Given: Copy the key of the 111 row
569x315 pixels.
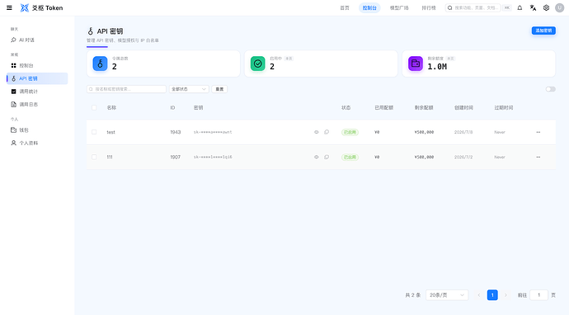Looking at the screenshot, I should pos(327,157).
